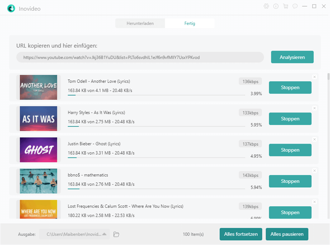Click the 143kbps bitrate badge
The image size is (330, 245).
click(x=250, y=175)
